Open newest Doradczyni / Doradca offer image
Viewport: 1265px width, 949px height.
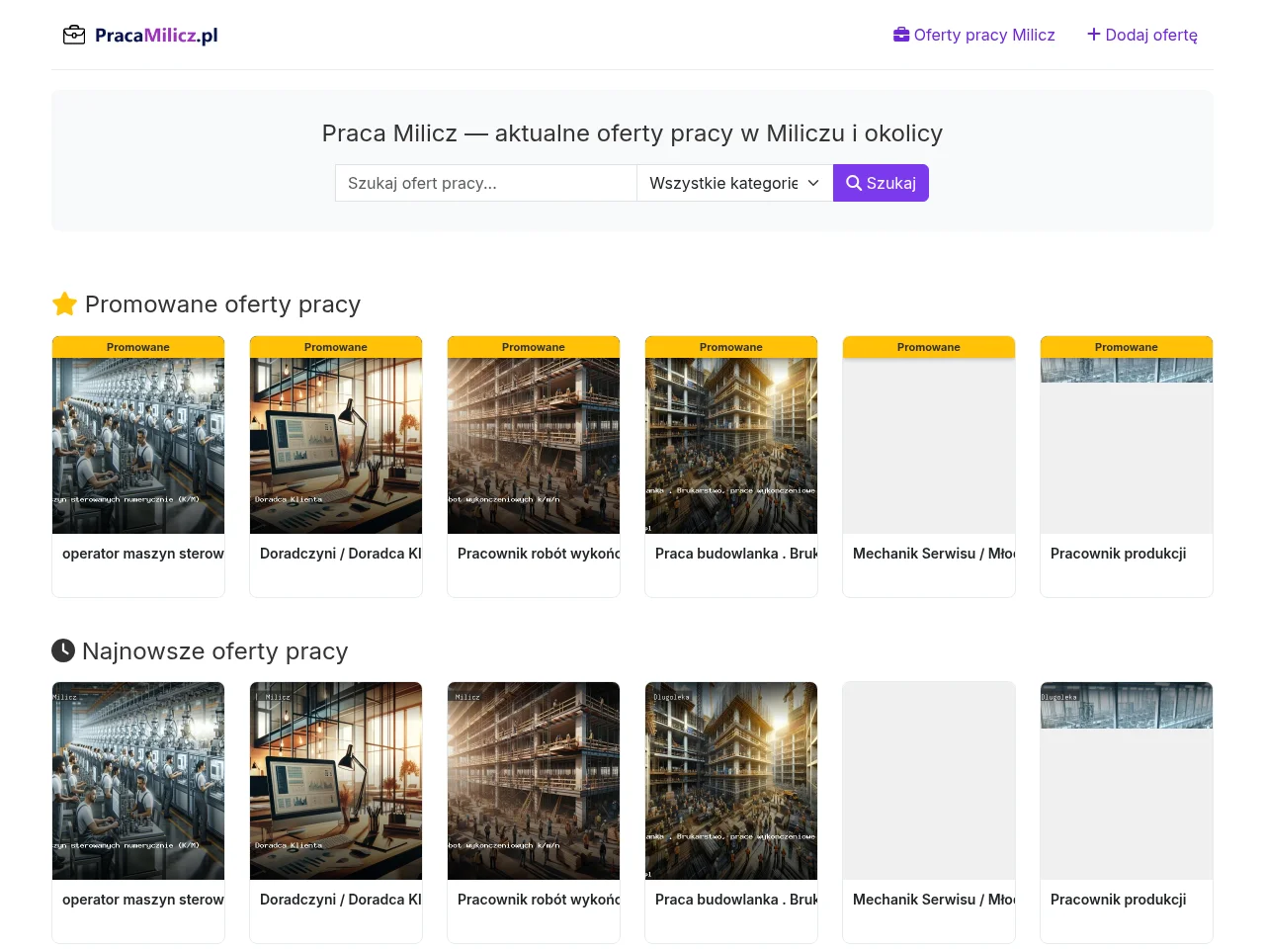pos(336,781)
